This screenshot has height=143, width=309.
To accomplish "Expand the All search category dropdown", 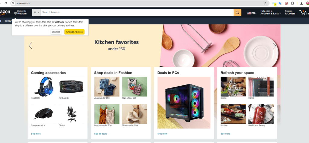I will 37,12.
